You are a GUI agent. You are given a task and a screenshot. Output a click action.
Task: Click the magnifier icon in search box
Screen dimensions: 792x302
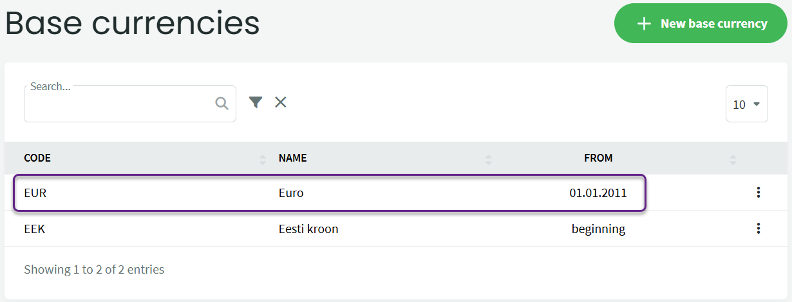222,104
